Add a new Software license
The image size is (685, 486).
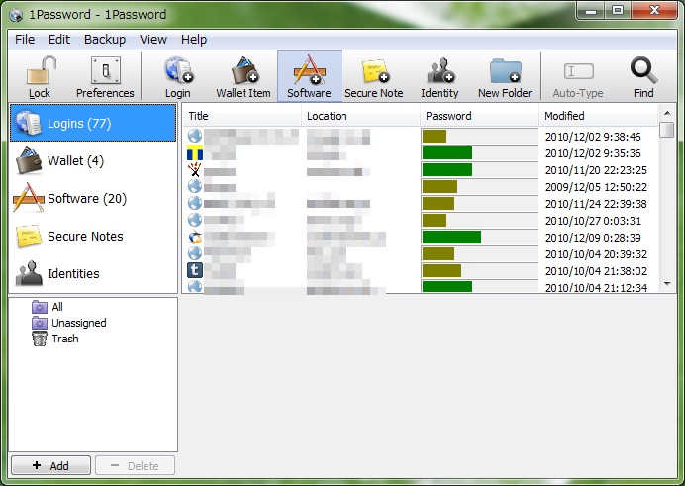[309, 76]
